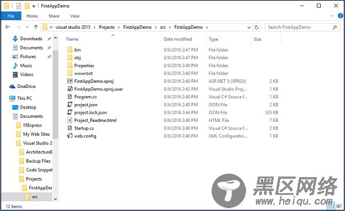Image resolution: width=345 pixels, height=211 pixels.
Task: Expand breadcrumb arrow after Projects
Action: click(x=119, y=27)
